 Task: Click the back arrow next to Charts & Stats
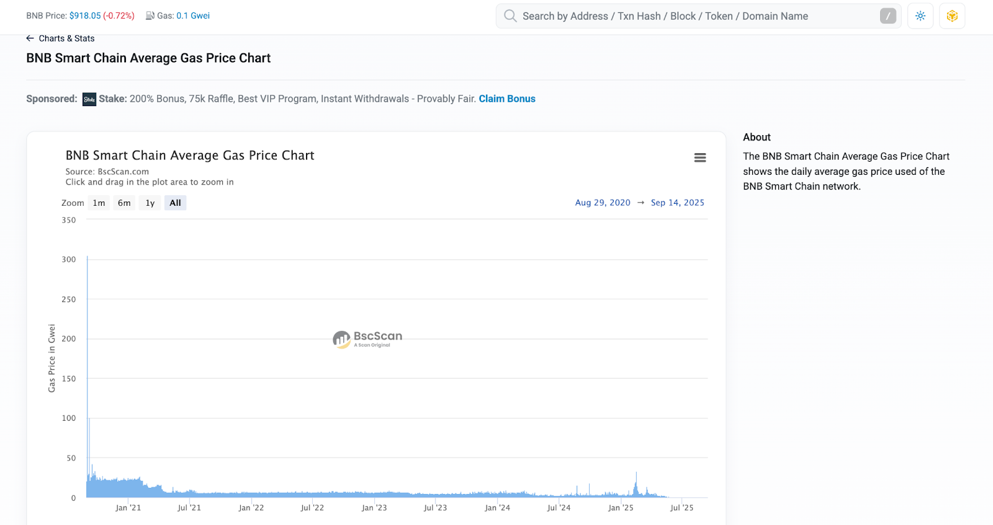tap(30, 38)
